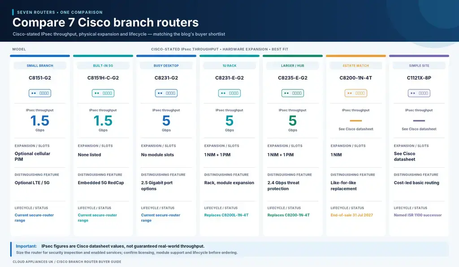Click the C8231-E-G2 model name
This screenshot has height=267, width=459.
click(x=229, y=78)
